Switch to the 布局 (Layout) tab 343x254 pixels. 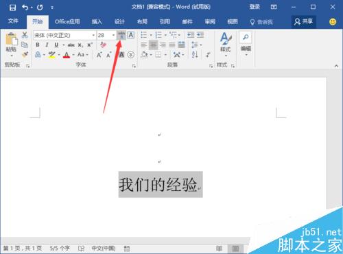point(142,21)
